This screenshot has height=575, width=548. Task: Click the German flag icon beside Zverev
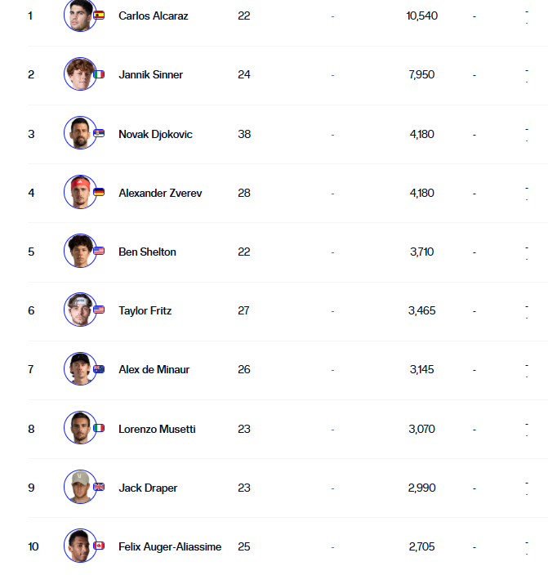(99, 192)
